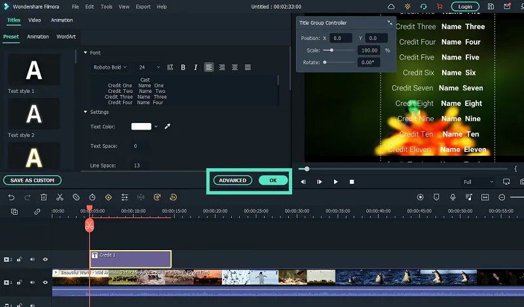Collapse the Title Group Controller panel

[x=390, y=22]
